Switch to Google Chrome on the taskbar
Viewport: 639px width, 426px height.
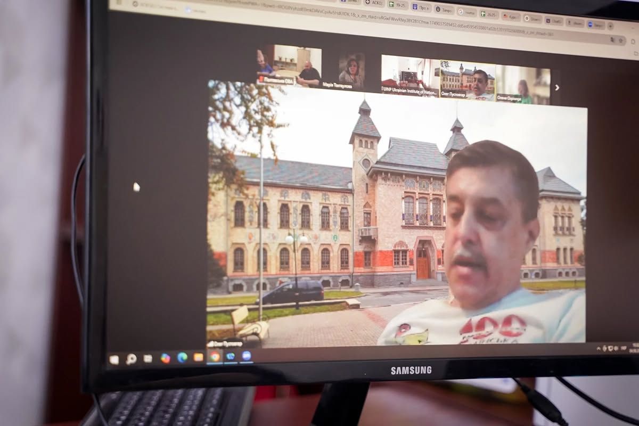pyautogui.click(x=215, y=356)
